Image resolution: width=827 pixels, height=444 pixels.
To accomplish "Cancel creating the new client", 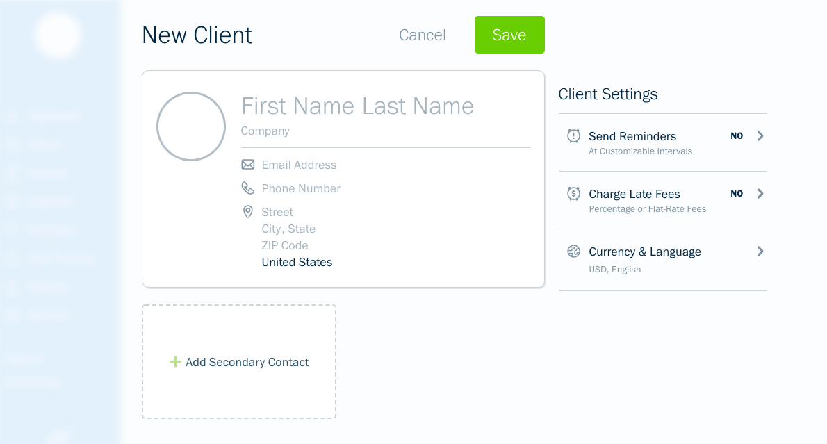I will [x=422, y=35].
